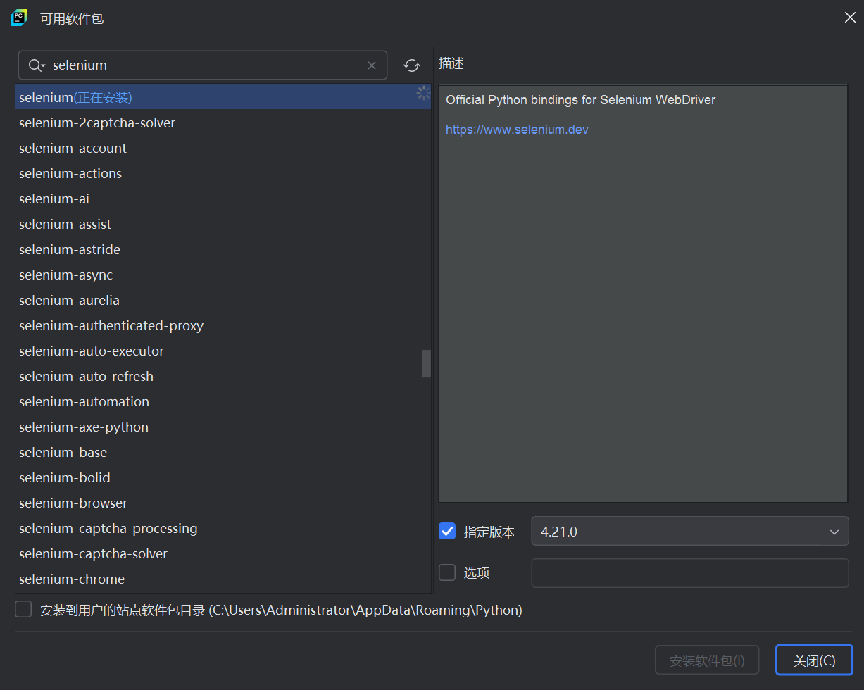Click the refresh packages icon
The image size is (864, 690).
pos(411,65)
